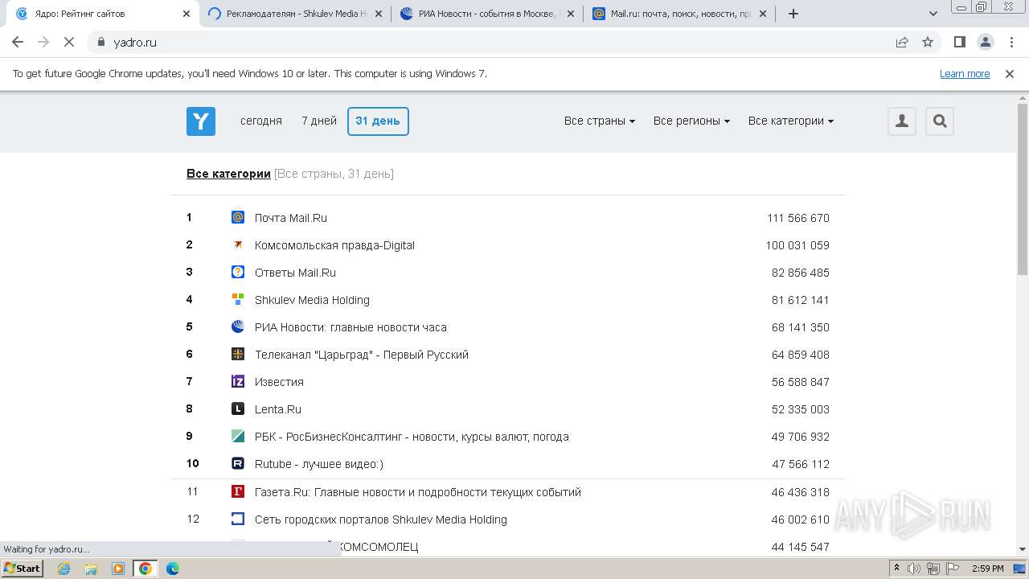Select the 7 дней period tab
Viewport: 1029px width, 579px height.
pyautogui.click(x=319, y=121)
